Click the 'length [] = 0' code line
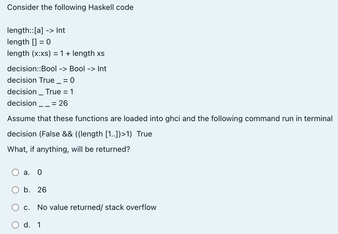Viewport: 338px width, 234px height. [x=29, y=42]
